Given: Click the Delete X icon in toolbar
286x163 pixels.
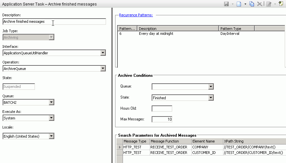Looking at the screenshot, I should pos(260,4).
